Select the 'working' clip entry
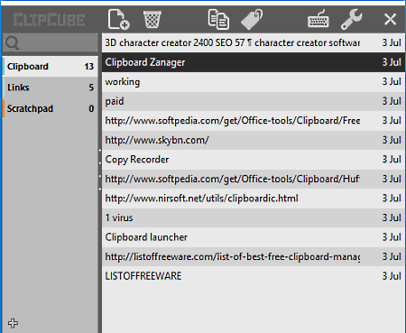 254,82
